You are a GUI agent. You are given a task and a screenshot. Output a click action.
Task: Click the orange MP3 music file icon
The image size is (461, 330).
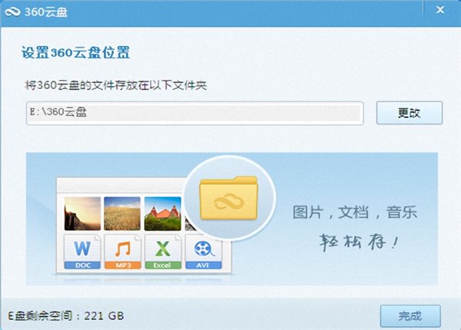point(123,252)
